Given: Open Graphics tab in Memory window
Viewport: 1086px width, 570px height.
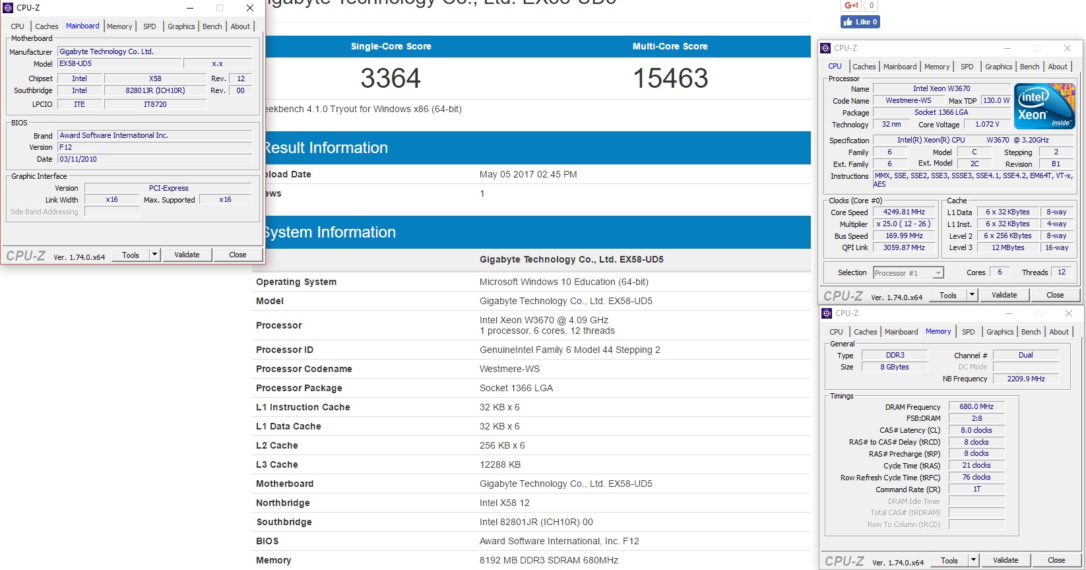Looking at the screenshot, I should pos(1000,332).
